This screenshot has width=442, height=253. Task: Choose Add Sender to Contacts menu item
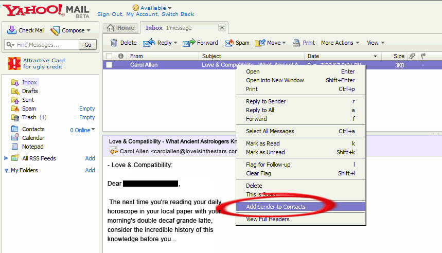[300, 207]
